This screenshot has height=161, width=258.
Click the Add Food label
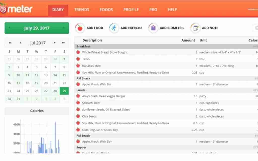pyautogui.click(x=95, y=28)
